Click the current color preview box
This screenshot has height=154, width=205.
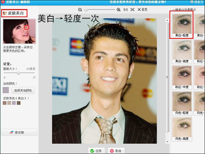pos(6,90)
